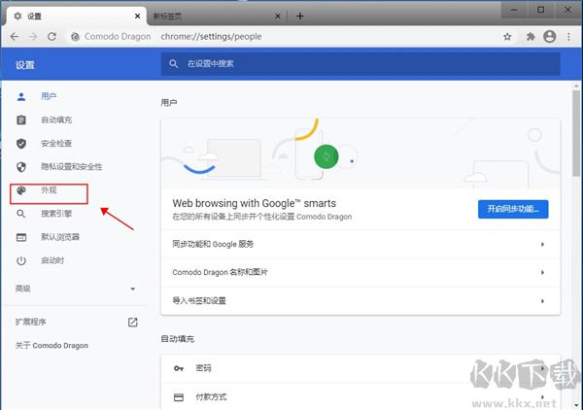Close the second browser tab
This screenshot has width=583, height=410.
click(277, 16)
